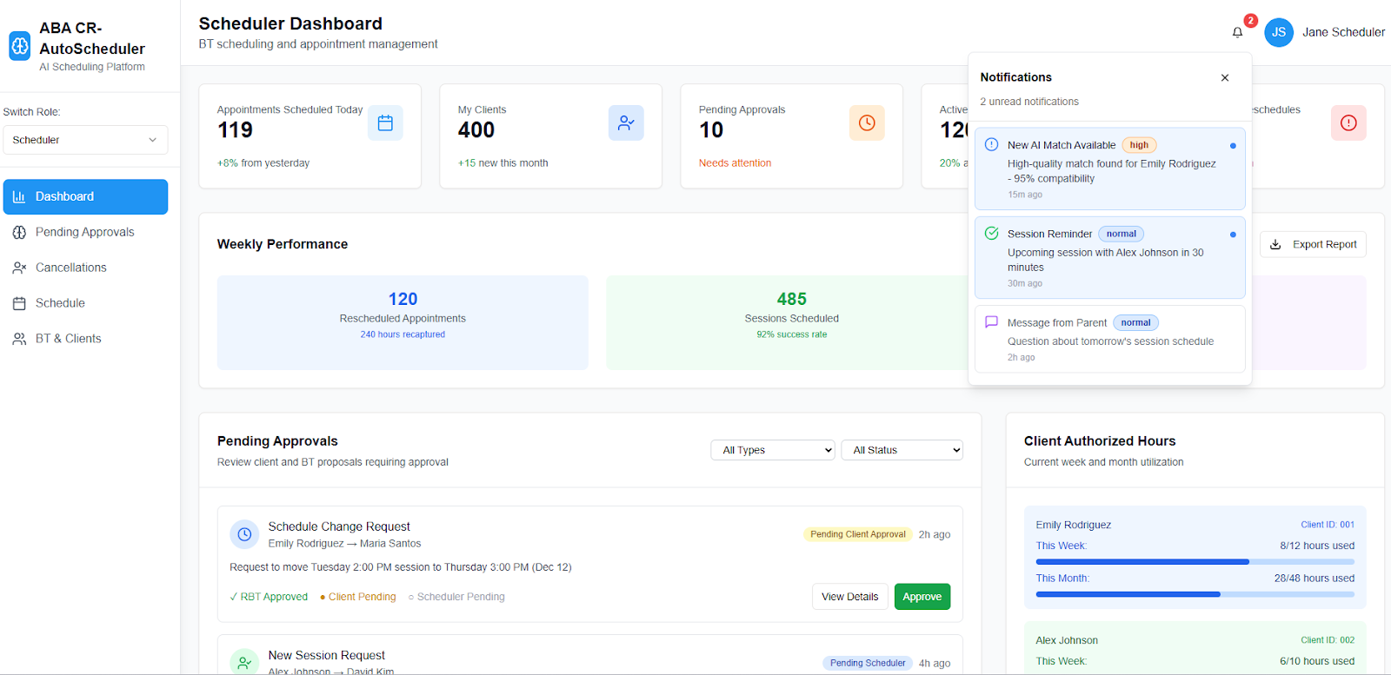Click the Pending Client Approval status badge
This screenshot has height=675, width=1391.
(858, 534)
